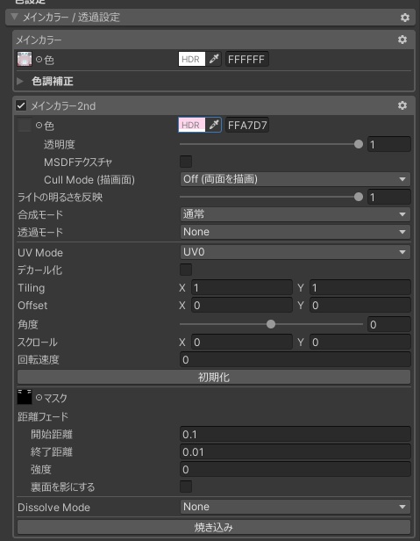Click the 初期化 button

214,377
